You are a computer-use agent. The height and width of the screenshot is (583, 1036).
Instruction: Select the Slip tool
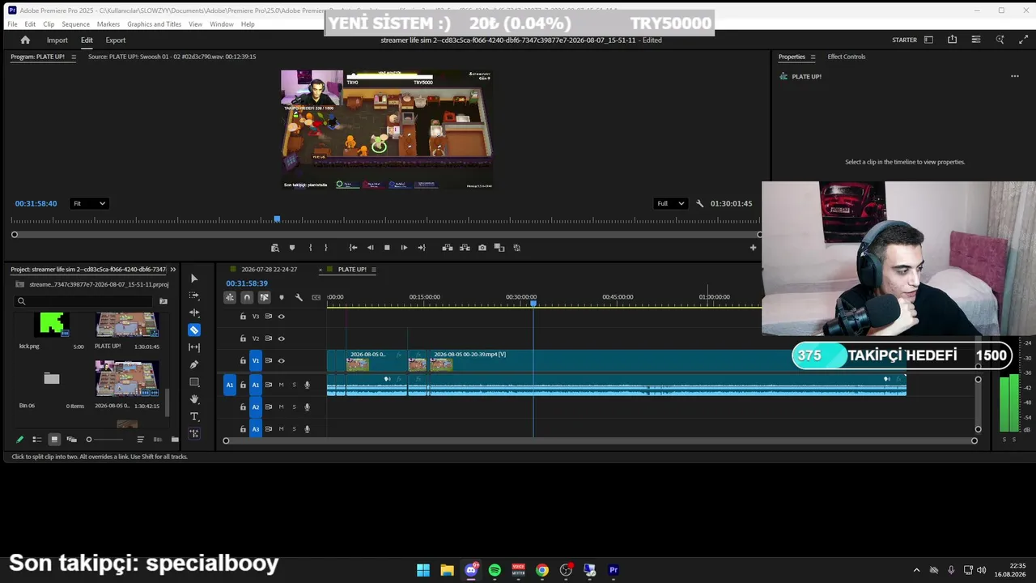(194, 347)
